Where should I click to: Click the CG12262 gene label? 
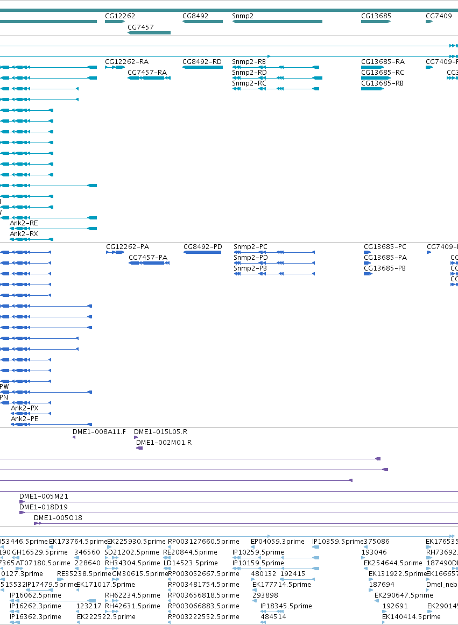pyautogui.click(x=119, y=16)
